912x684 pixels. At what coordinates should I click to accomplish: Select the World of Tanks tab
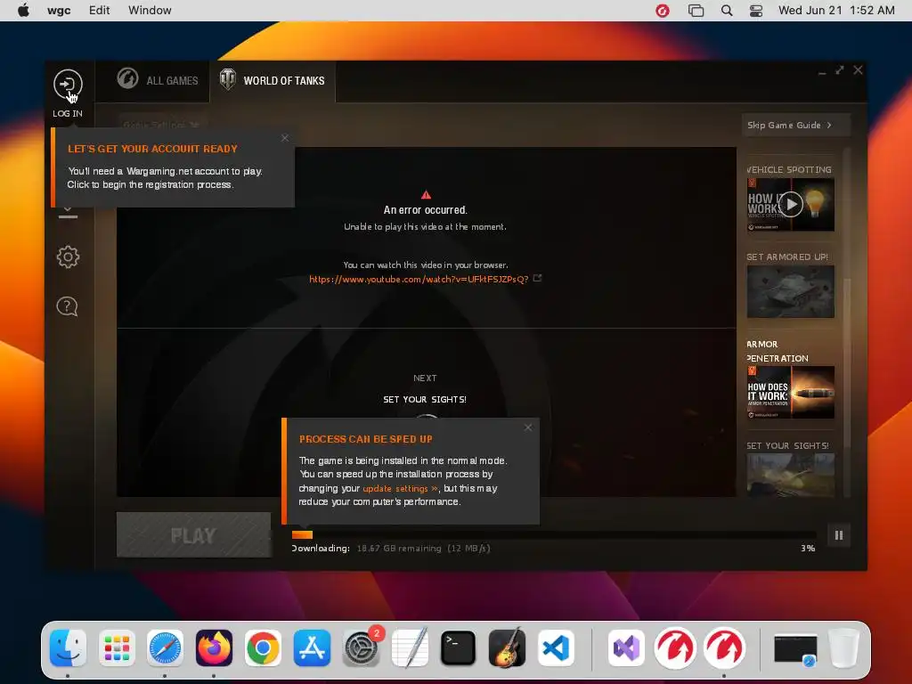click(273, 80)
